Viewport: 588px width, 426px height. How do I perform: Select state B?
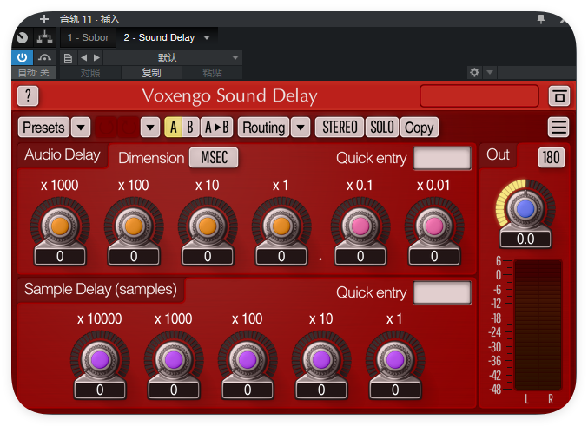190,128
